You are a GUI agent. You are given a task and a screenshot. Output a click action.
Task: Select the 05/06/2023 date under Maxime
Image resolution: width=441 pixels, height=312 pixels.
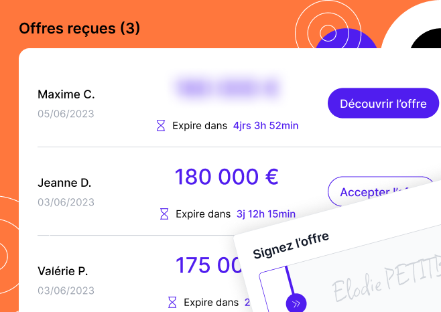click(66, 114)
